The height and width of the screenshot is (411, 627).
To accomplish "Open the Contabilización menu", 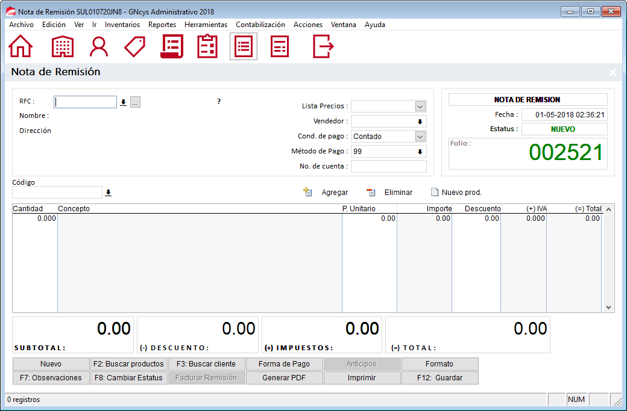I will (x=260, y=25).
